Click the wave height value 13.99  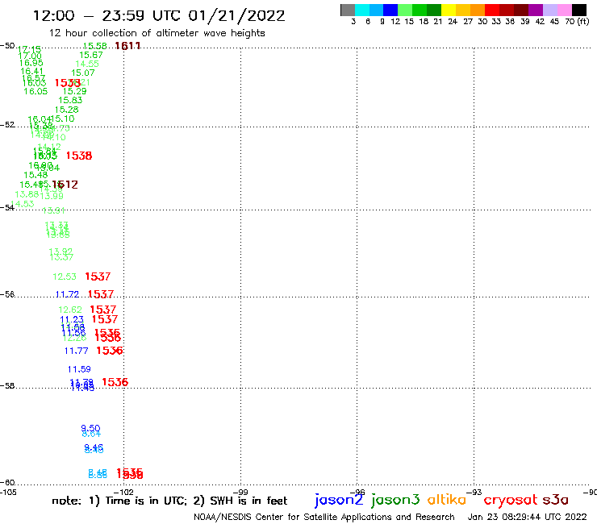pyautogui.click(x=52, y=197)
